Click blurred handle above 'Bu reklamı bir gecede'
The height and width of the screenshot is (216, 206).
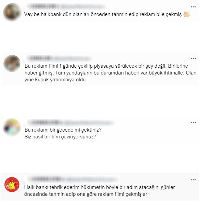pos(89,123)
